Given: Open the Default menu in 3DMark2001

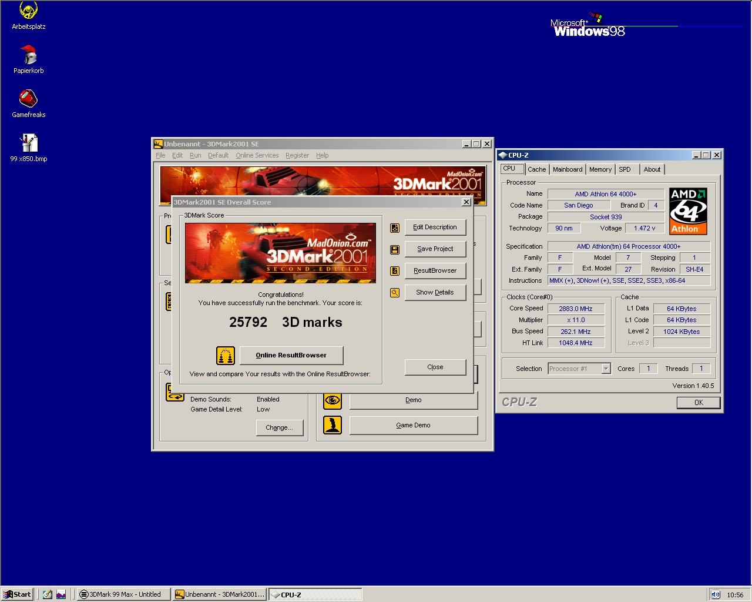Looking at the screenshot, I should click(x=218, y=155).
